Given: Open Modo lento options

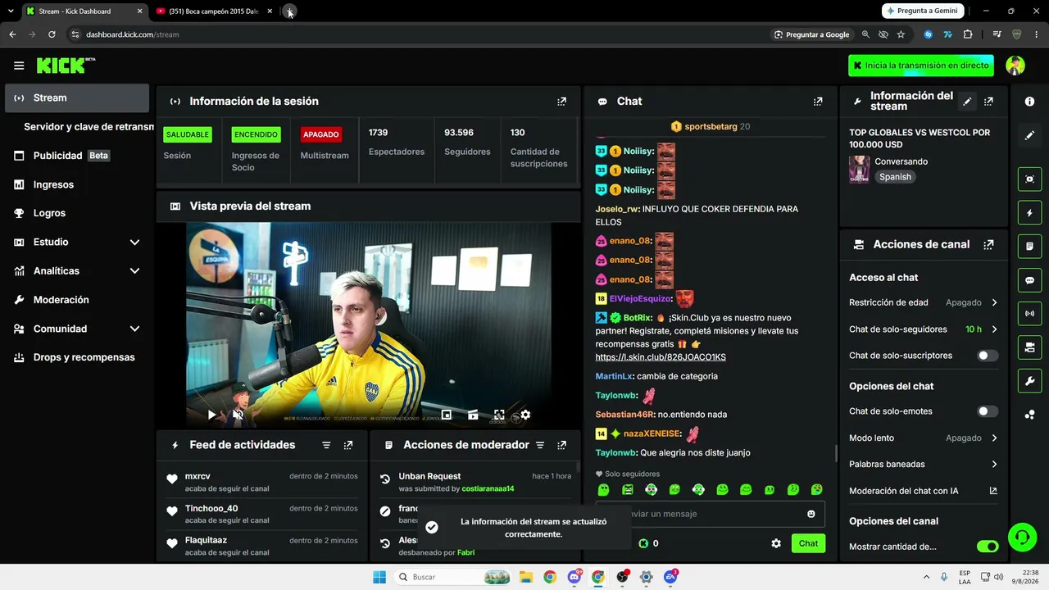Looking at the screenshot, I should pyautogui.click(x=924, y=438).
